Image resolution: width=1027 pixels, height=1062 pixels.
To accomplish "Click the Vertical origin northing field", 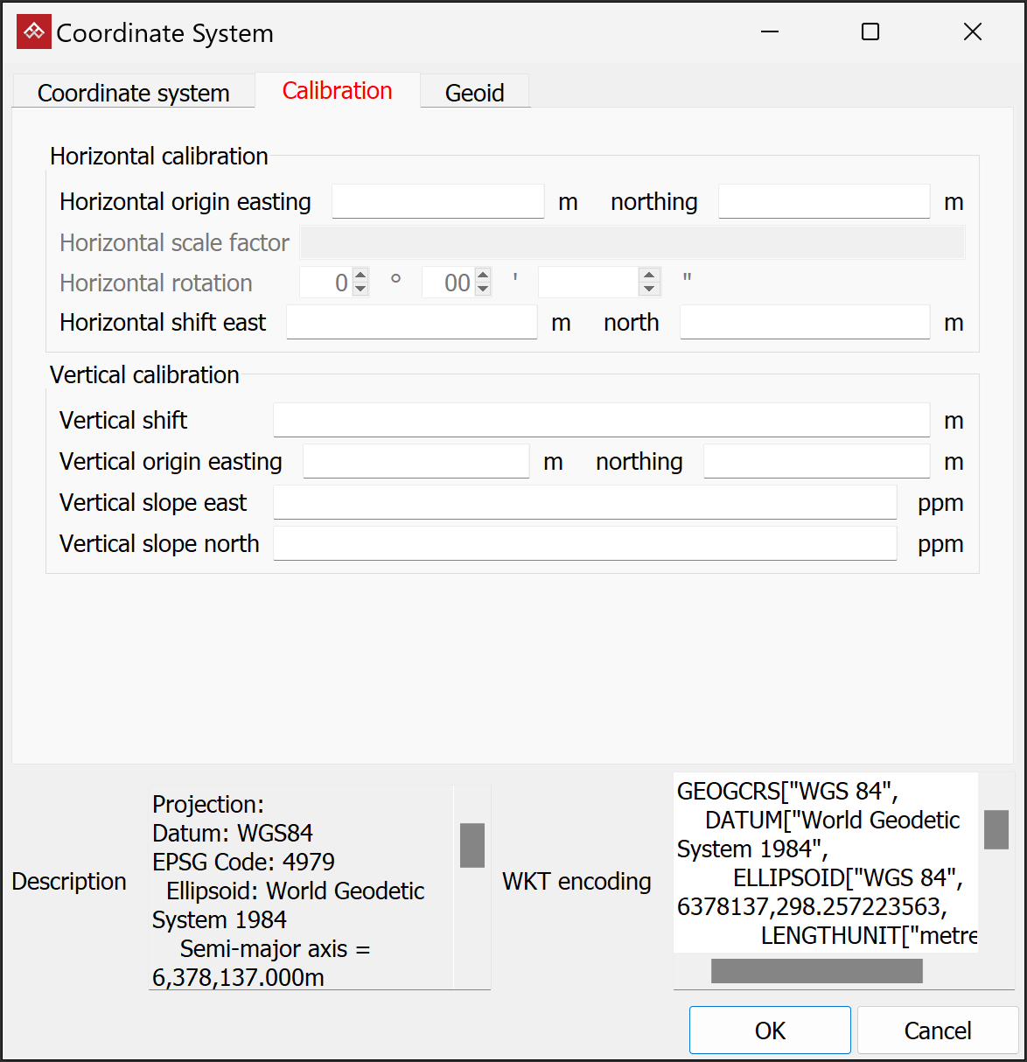I will click(x=817, y=461).
